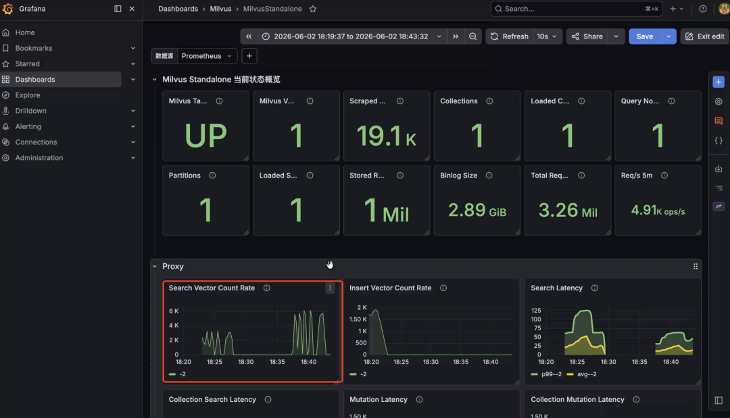
Task: Shift time range forward with double-right arrows
Action: coord(456,36)
